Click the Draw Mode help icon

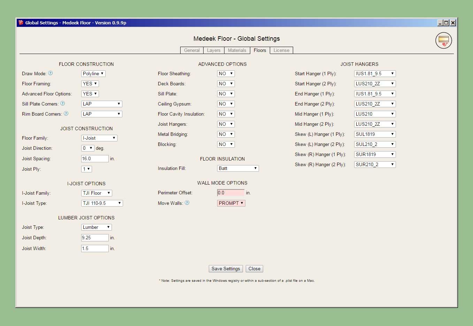50,73
